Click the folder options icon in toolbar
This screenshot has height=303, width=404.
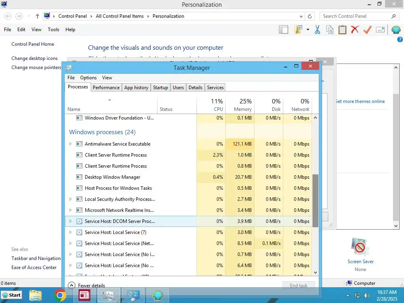(299, 30)
